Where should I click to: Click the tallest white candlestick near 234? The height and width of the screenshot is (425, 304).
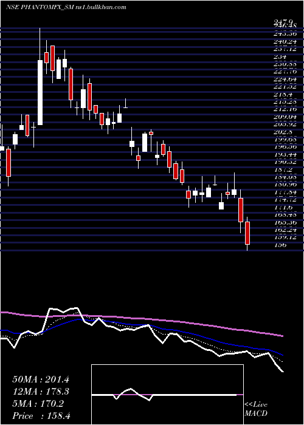pyautogui.click(x=40, y=92)
